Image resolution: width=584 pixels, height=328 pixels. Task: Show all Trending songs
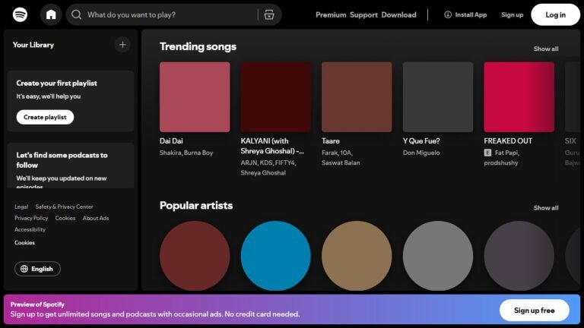(x=546, y=49)
